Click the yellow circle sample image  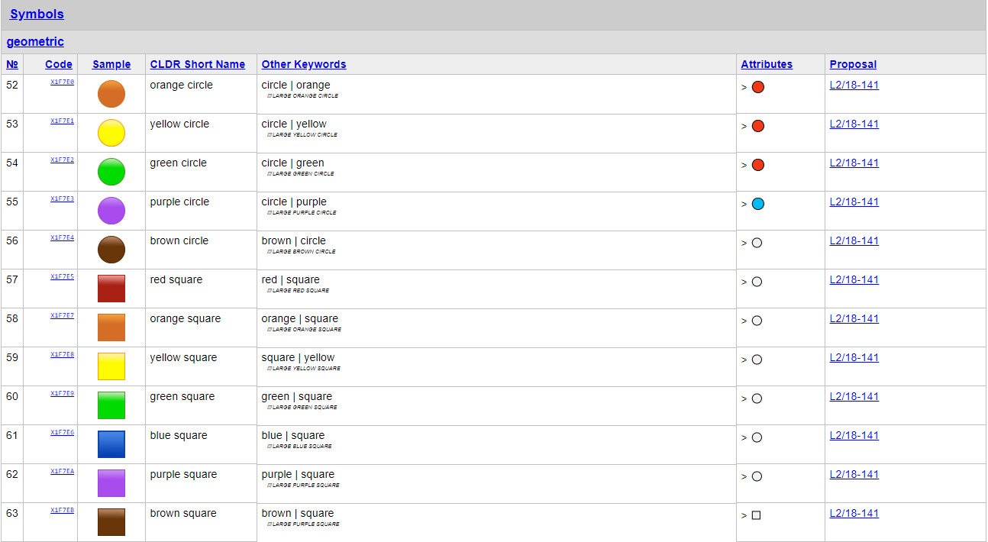click(111, 133)
